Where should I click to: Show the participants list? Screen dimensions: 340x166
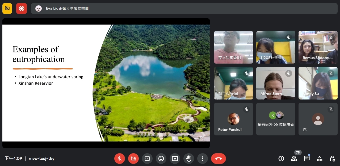294,159
